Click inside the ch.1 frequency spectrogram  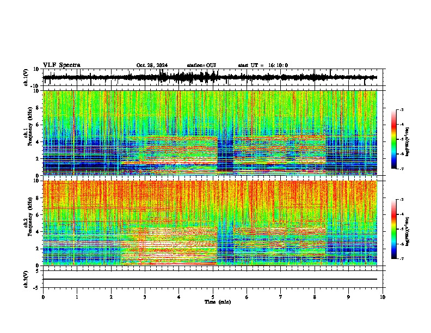tap(210, 133)
